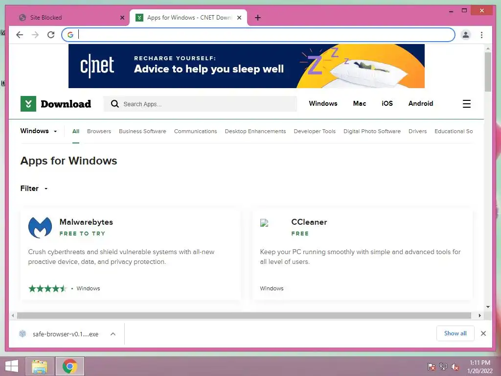Open File Explorer from the taskbar

pyautogui.click(x=40, y=366)
